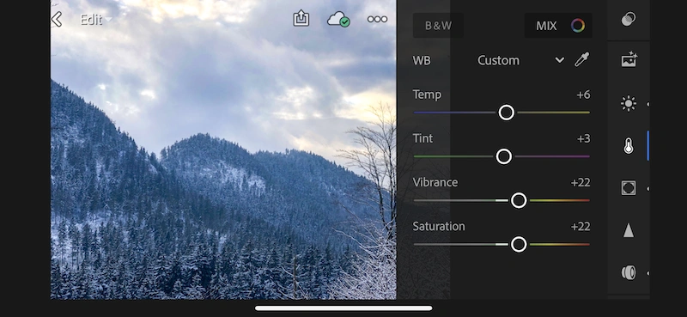687x317 pixels.
Task: Select the white balance eyedropper tool
Action: [582, 59]
